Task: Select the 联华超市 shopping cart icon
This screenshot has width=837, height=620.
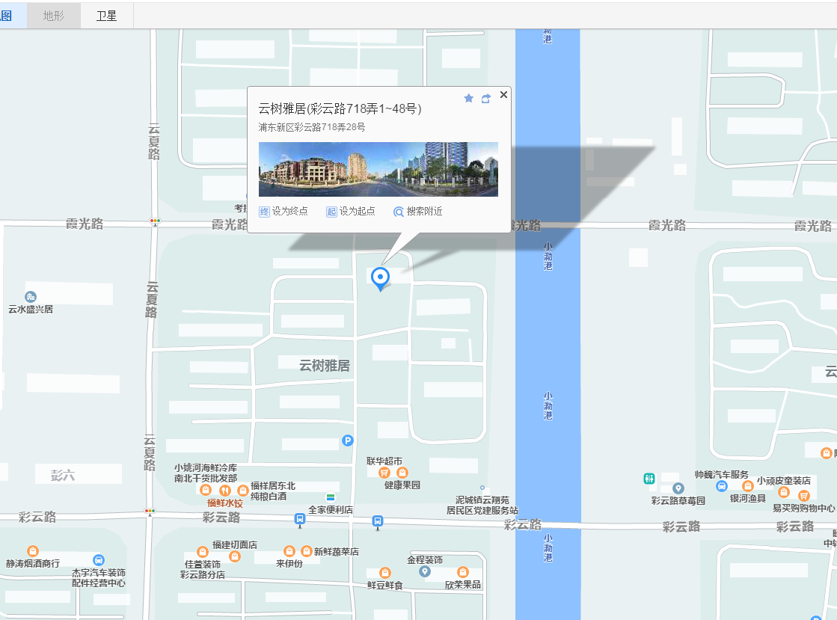Action: click(x=384, y=473)
